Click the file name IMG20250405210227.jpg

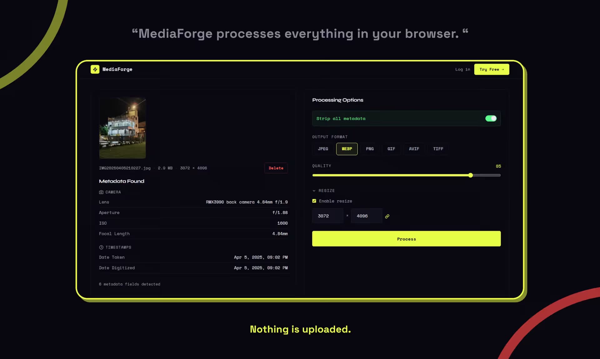(x=125, y=168)
